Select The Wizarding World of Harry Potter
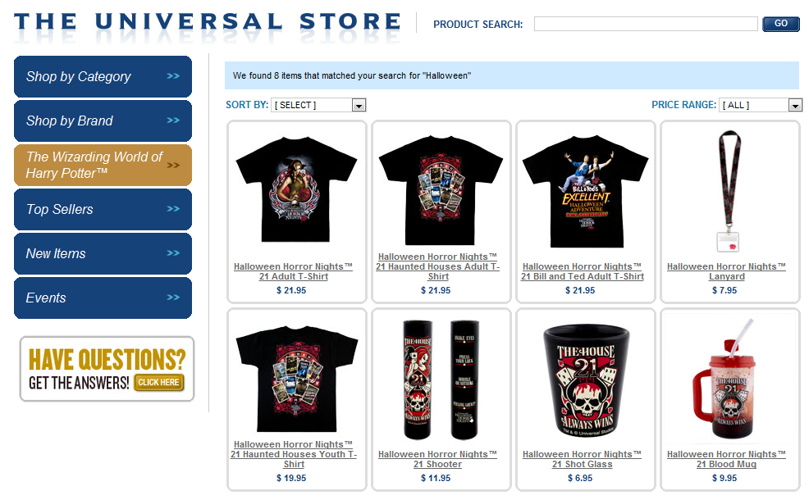This screenshot has width=809, height=500. [103, 165]
